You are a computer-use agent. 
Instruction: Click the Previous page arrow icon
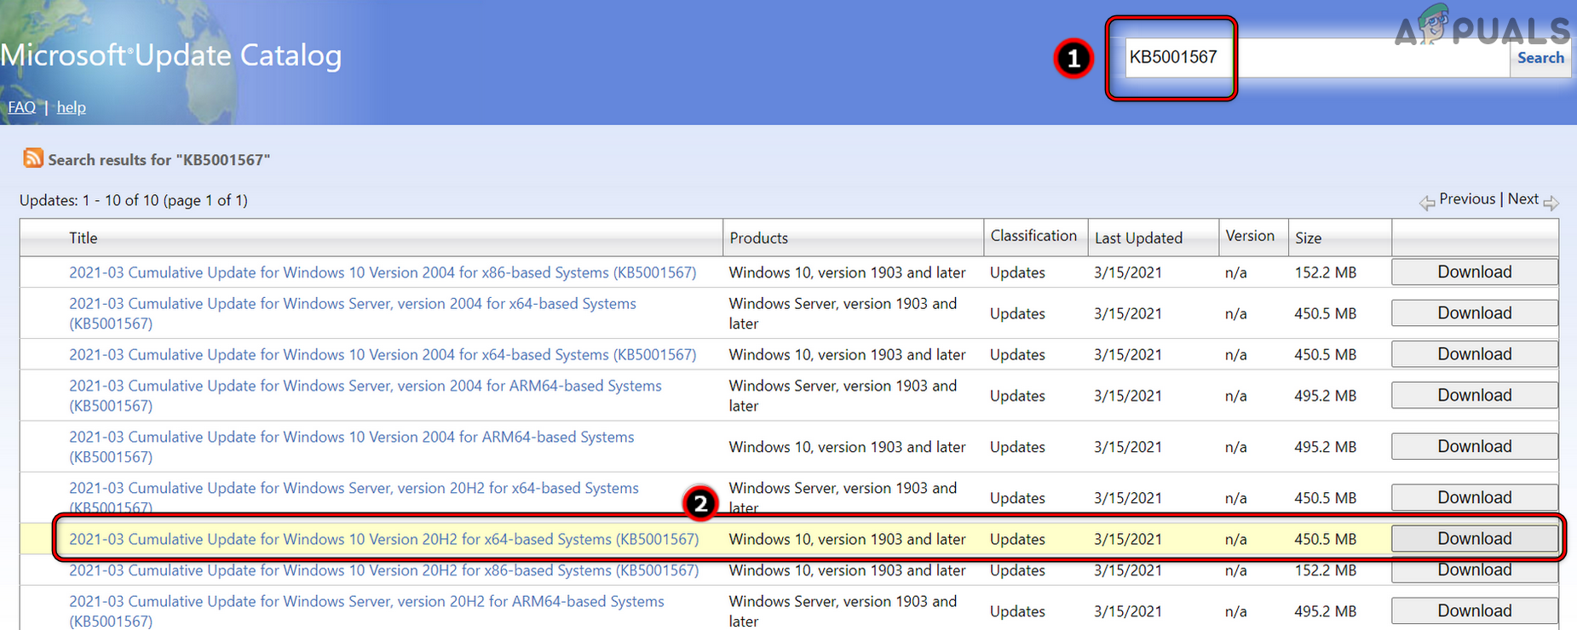pos(1426,203)
